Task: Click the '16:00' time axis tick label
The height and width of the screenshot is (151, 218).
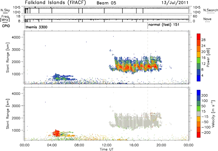Action: pos(134,145)
